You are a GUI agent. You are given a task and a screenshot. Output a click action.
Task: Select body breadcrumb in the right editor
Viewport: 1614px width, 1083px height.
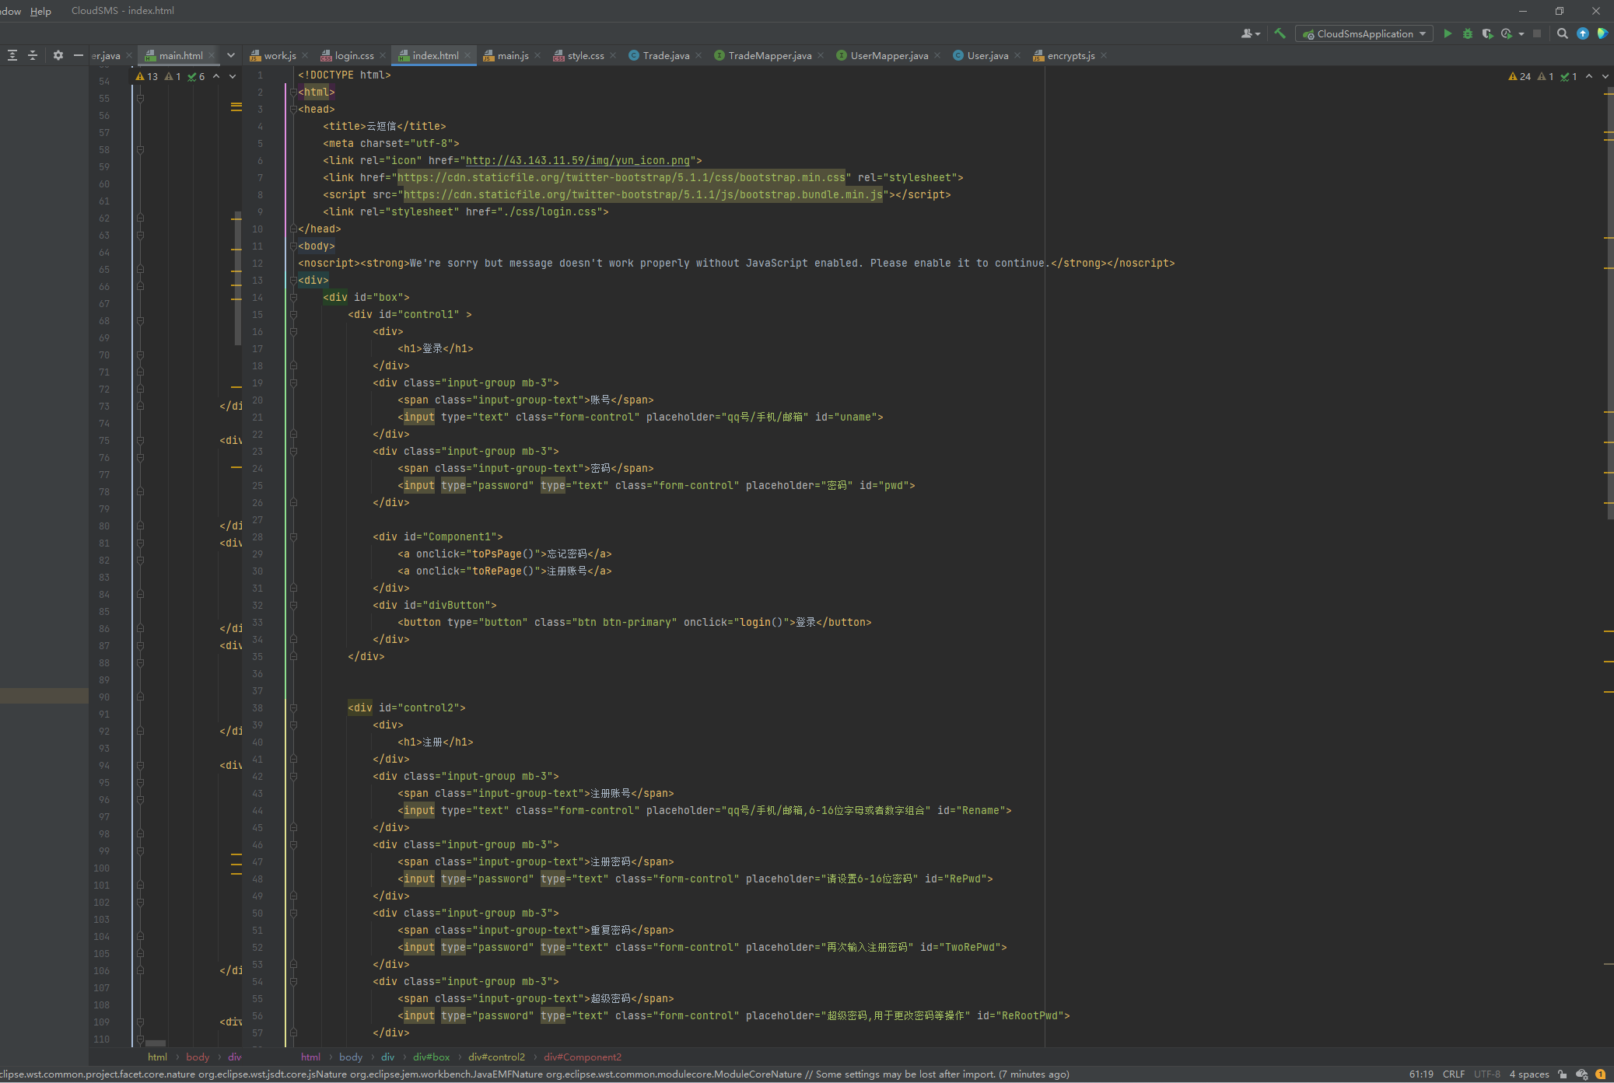pyautogui.click(x=350, y=1057)
